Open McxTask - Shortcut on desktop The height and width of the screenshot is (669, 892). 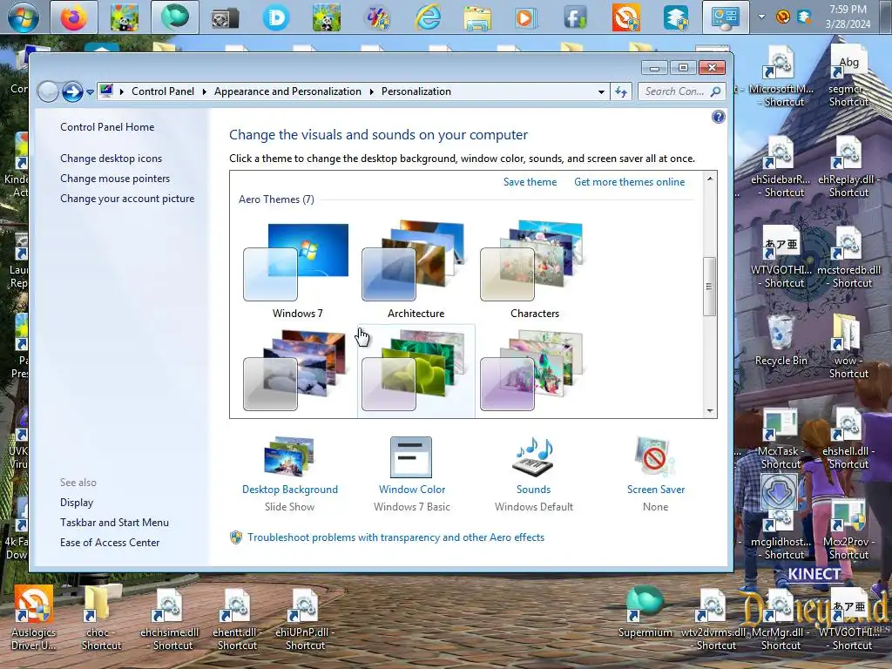click(780, 438)
